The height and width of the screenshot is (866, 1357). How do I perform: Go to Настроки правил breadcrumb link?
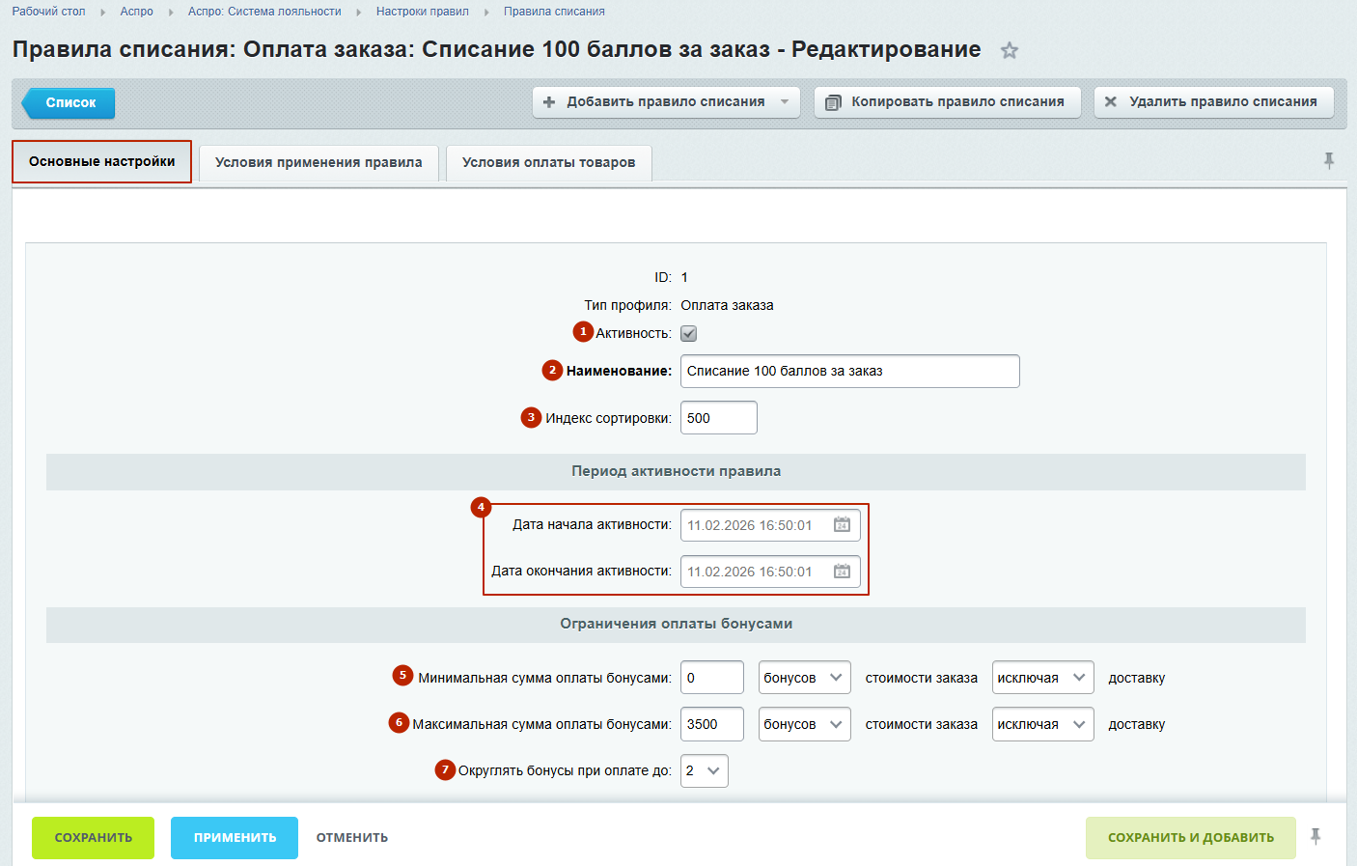coord(422,12)
